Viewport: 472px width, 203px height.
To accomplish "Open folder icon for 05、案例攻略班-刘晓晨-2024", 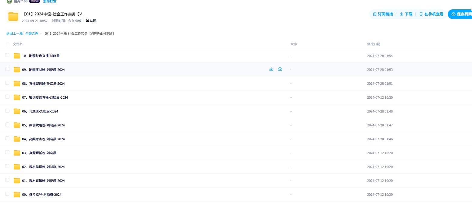I will tap(17, 125).
